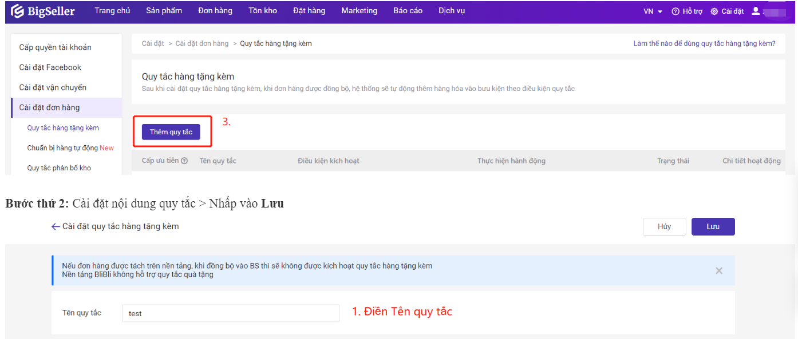Select Cài đặt vận chuyển in sidebar
798x339 pixels.
tap(53, 87)
